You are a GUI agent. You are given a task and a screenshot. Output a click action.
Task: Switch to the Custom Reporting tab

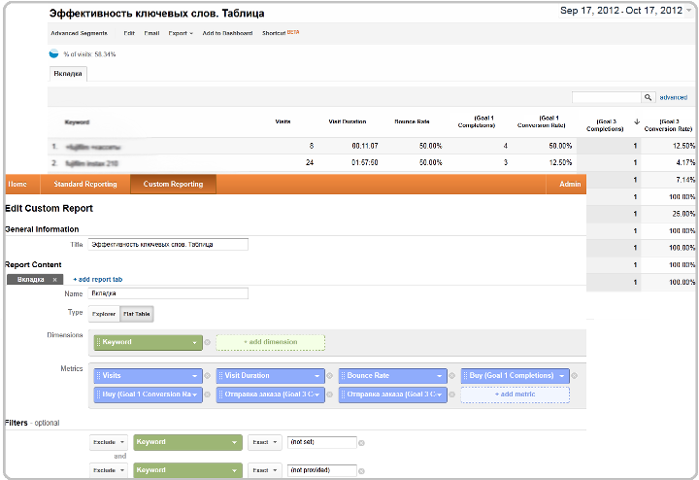tap(173, 184)
